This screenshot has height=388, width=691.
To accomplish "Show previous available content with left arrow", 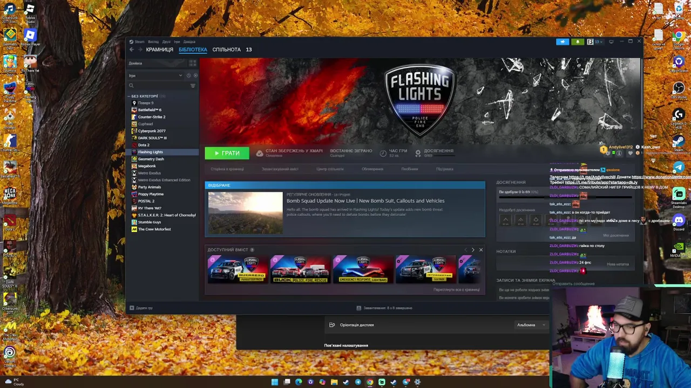I will (x=465, y=250).
